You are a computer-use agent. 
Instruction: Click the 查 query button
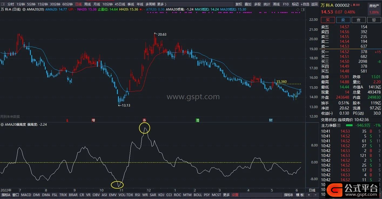point(358,20)
